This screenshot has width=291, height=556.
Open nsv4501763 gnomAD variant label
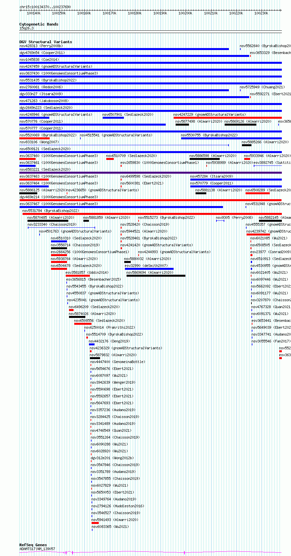[75, 232]
